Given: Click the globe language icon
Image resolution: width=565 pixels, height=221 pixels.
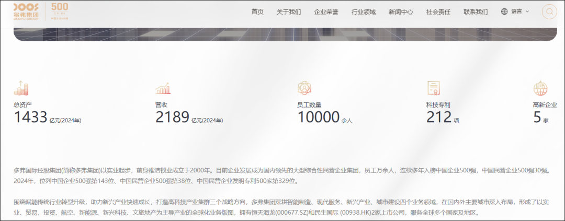Looking at the screenshot, I should pos(504,11).
